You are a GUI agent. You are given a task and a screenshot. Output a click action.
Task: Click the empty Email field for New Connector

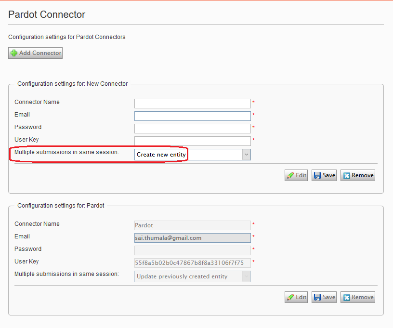coord(192,116)
